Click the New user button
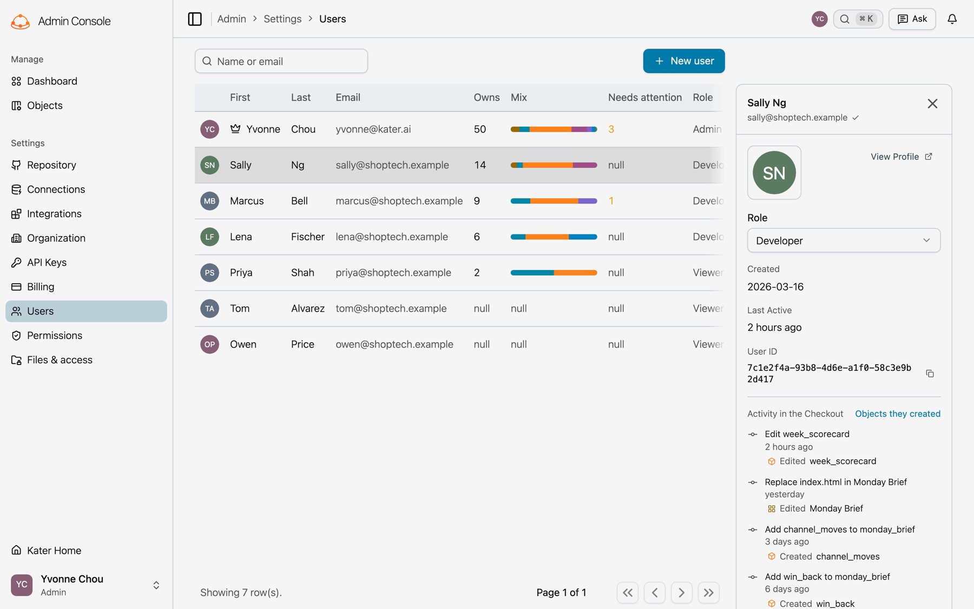 click(684, 61)
